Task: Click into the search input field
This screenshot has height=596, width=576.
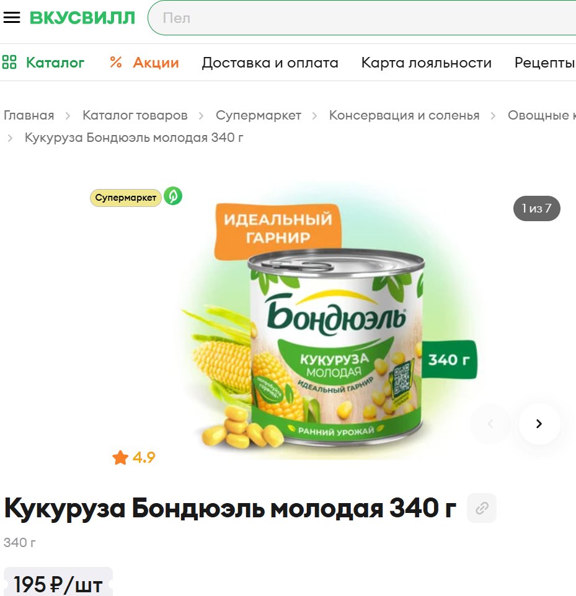Action: point(361,18)
